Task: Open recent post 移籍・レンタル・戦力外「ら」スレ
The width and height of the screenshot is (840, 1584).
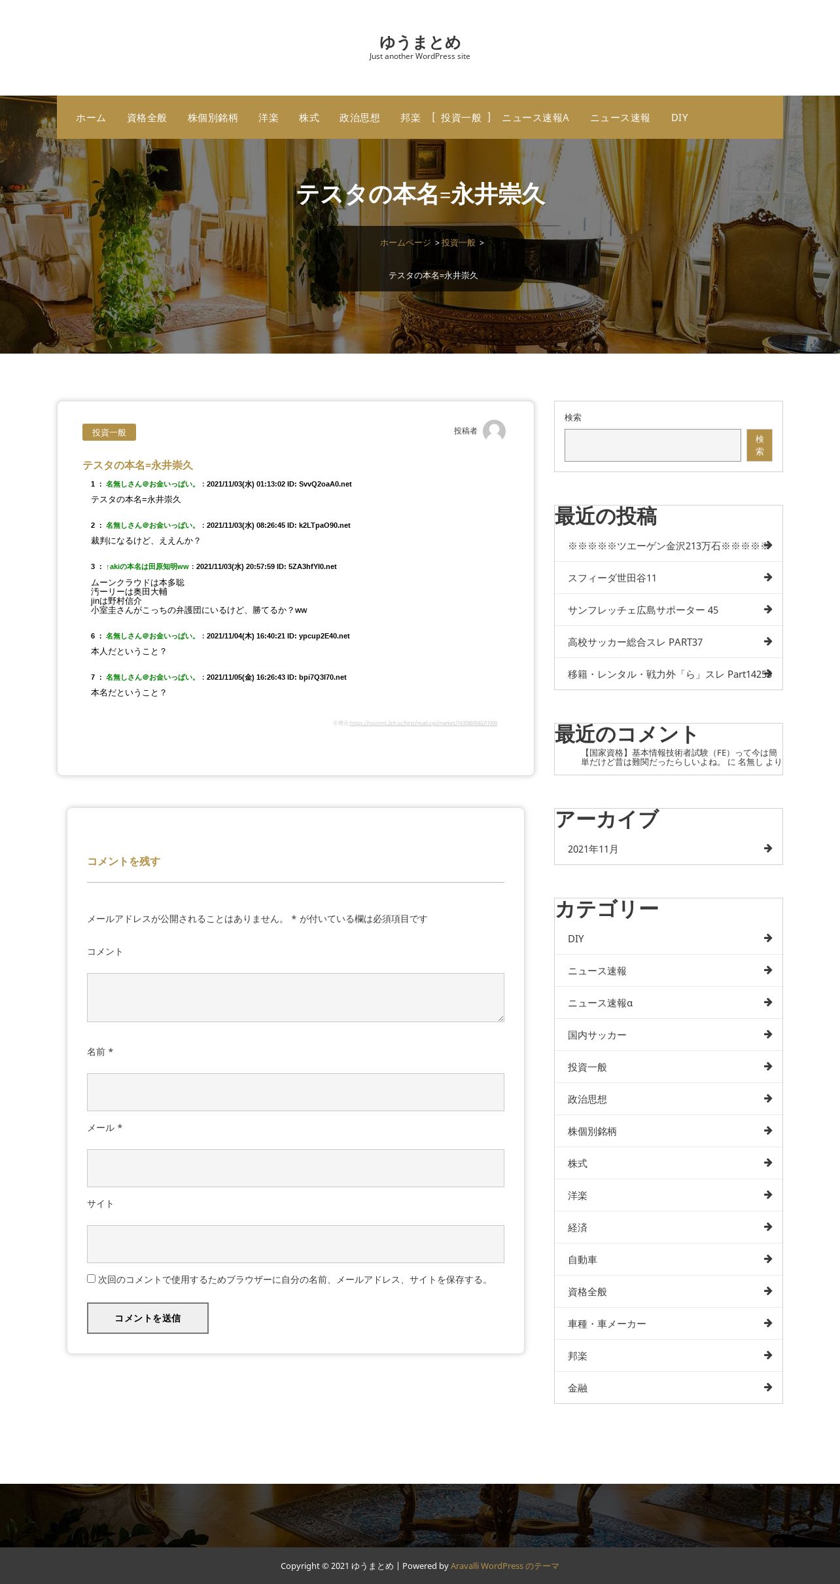Action: (669, 674)
